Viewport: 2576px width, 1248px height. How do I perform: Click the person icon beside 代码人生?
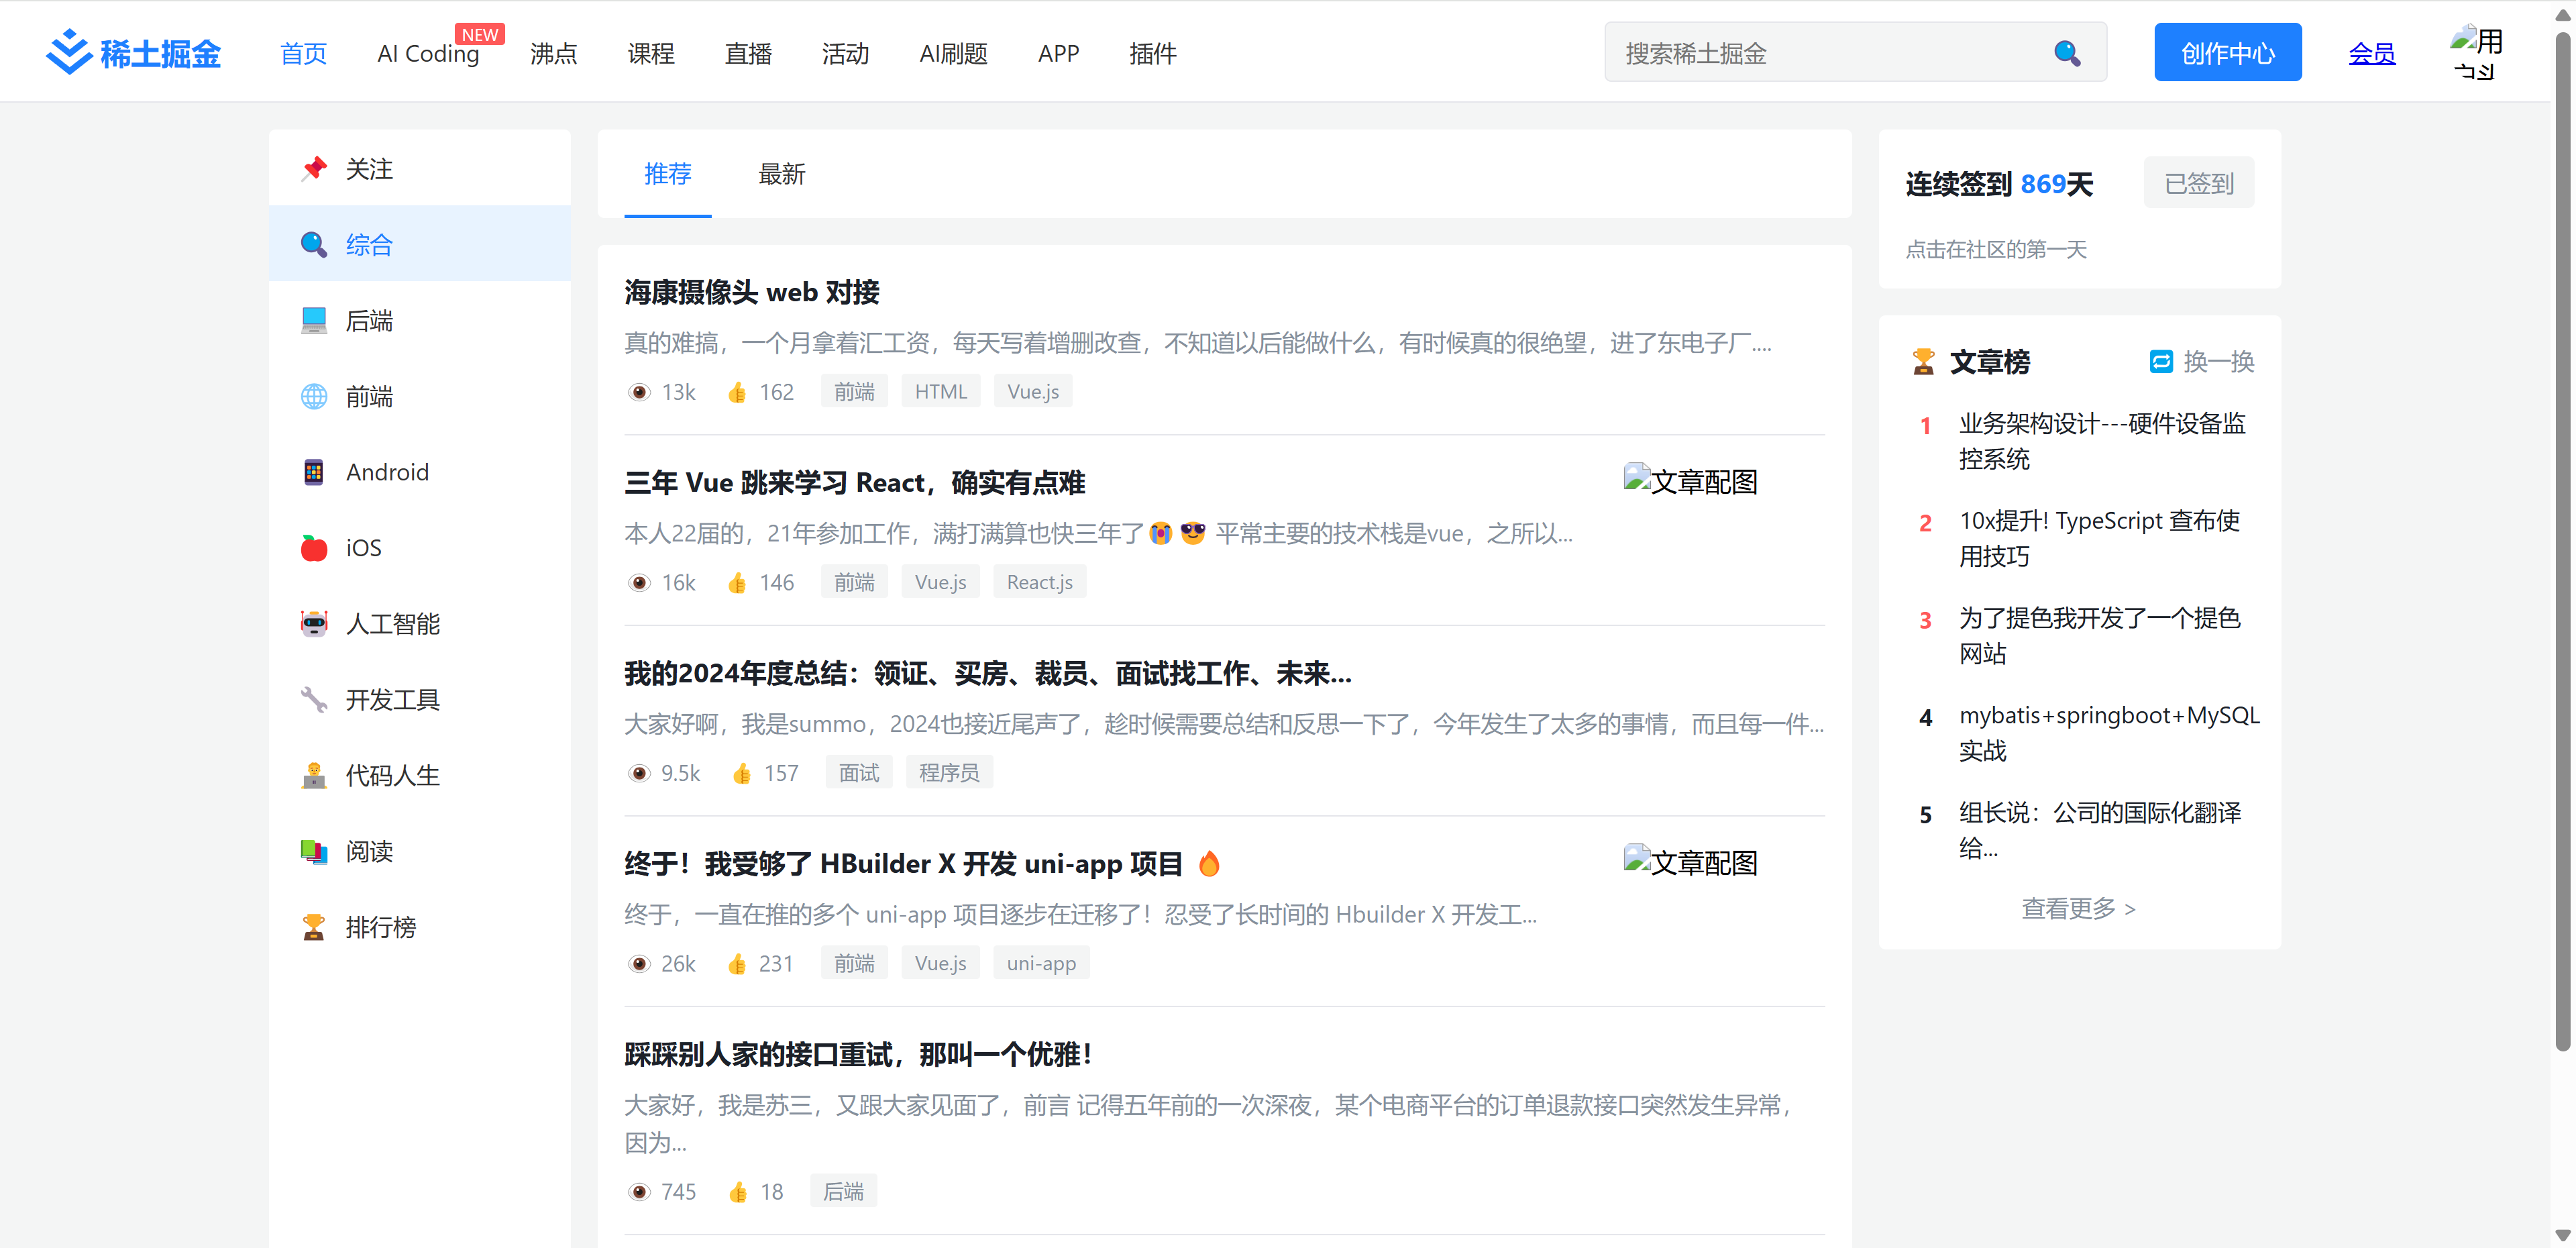pyautogui.click(x=314, y=776)
